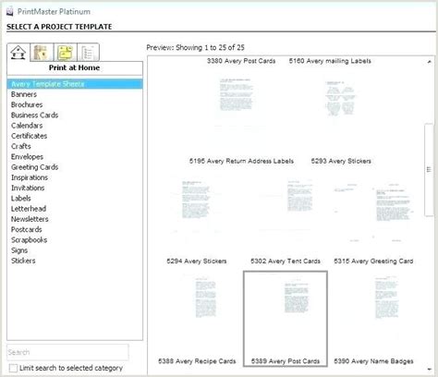Select Labels in the category list
The height and width of the screenshot is (377, 438).
coord(21,199)
